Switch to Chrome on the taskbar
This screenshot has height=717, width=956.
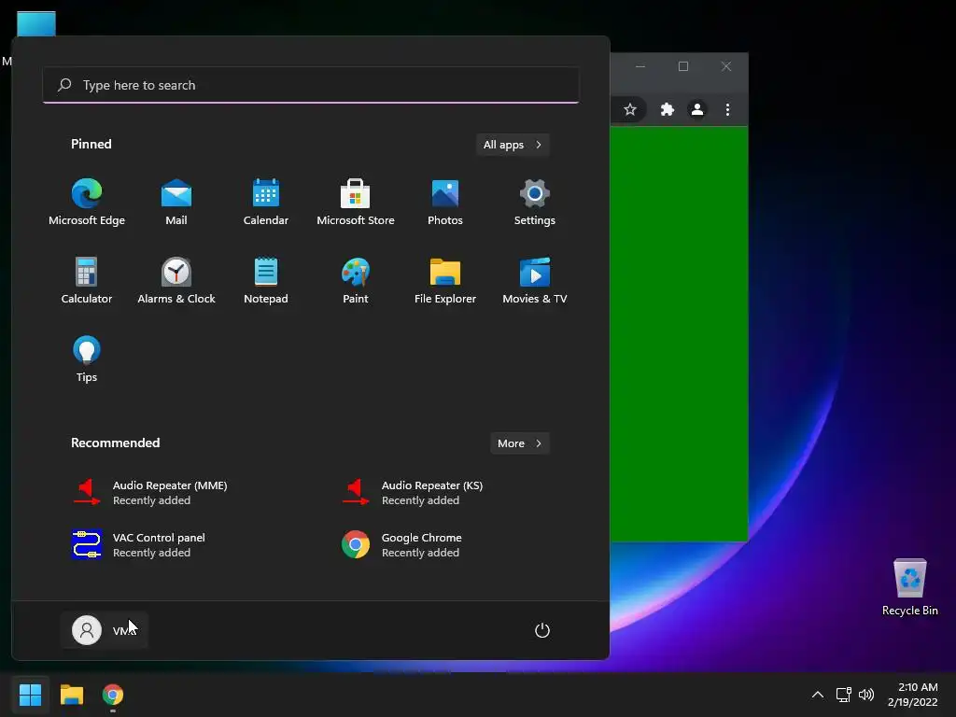click(x=113, y=695)
